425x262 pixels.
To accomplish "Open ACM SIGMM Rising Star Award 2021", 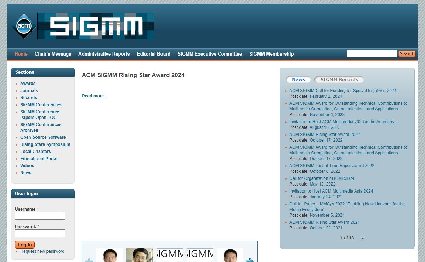I will coord(324,222).
